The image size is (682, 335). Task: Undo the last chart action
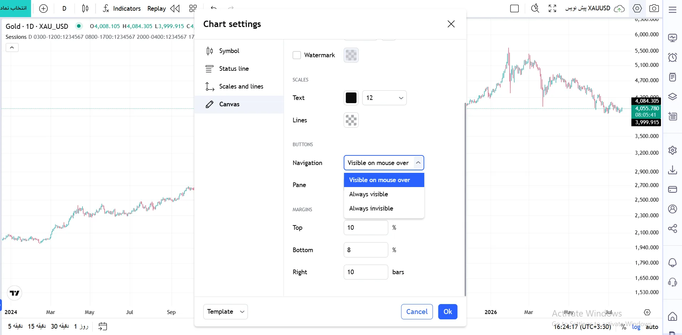click(214, 8)
